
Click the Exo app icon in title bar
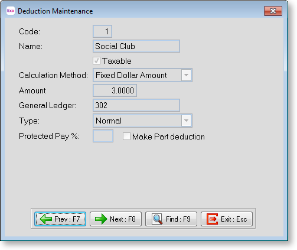tap(11, 11)
